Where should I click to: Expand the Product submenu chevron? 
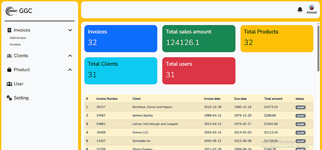click(x=70, y=70)
